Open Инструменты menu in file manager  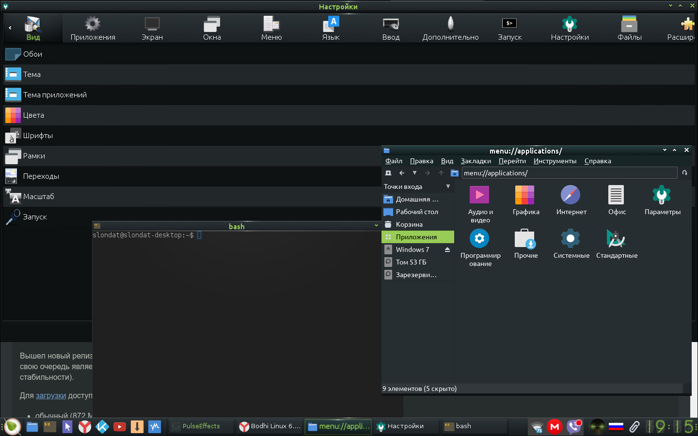pos(555,161)
